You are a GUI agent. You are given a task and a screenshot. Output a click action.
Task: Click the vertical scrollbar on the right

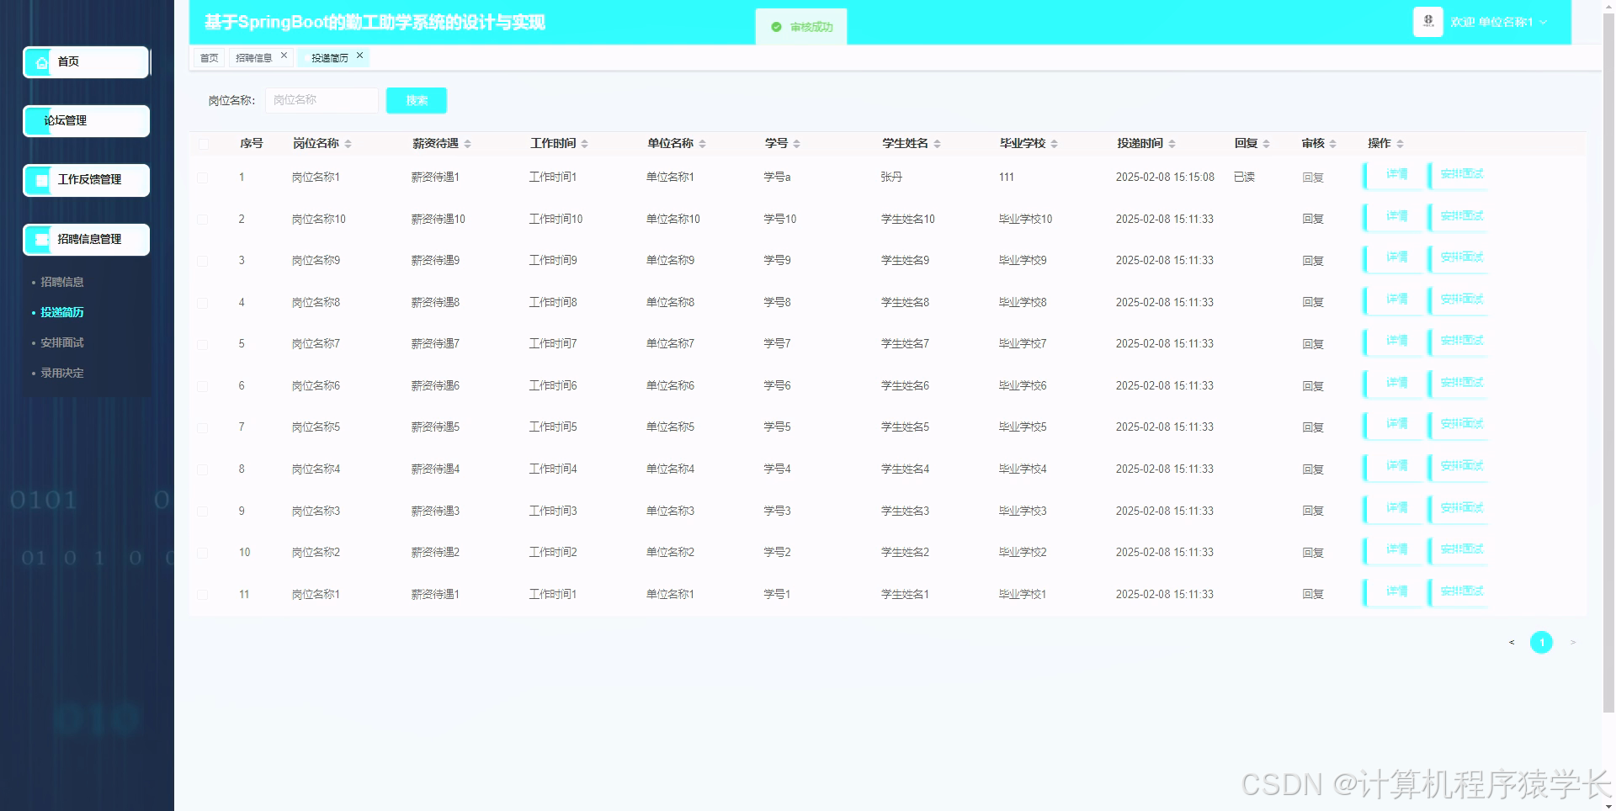tap(1608, 362)
